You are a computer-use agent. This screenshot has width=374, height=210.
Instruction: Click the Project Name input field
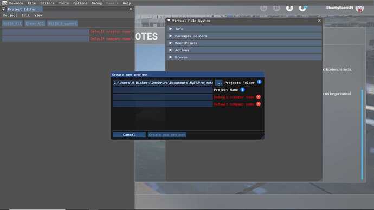(x=163, y=90)
